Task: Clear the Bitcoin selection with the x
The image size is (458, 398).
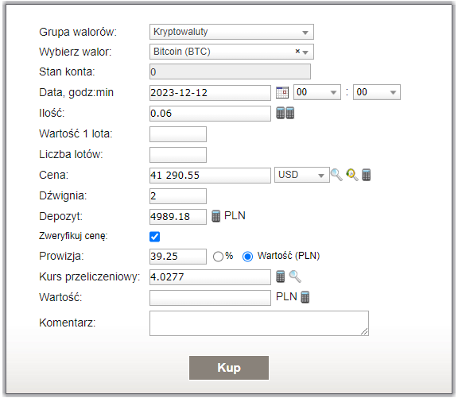Action: 297,52
